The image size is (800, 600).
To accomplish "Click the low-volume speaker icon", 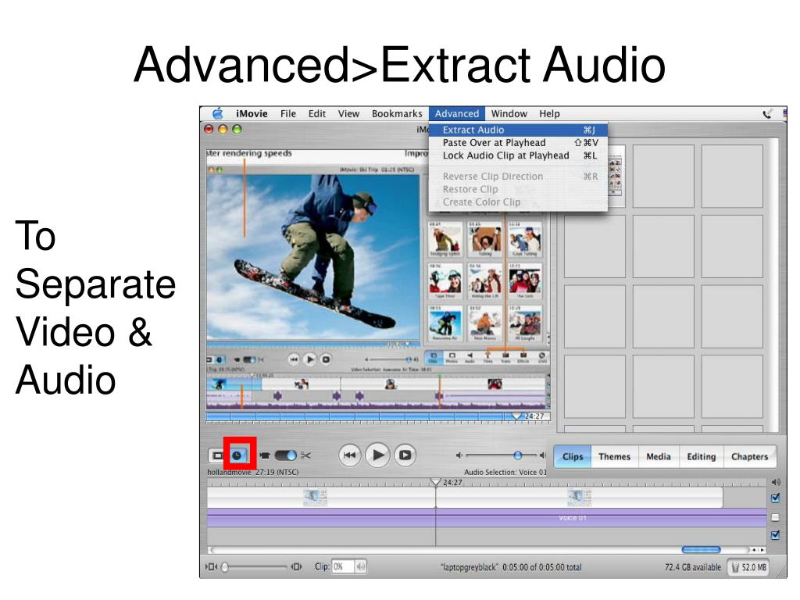I will [x=459, y=455].
